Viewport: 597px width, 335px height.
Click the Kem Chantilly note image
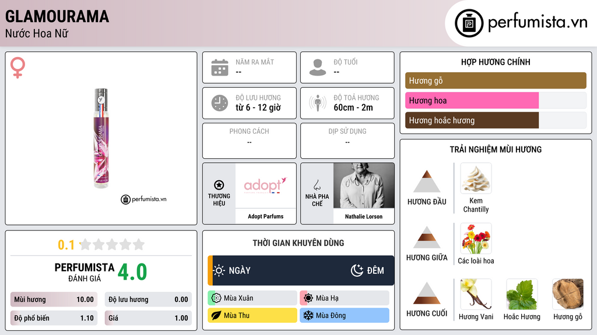pos(476,178)
